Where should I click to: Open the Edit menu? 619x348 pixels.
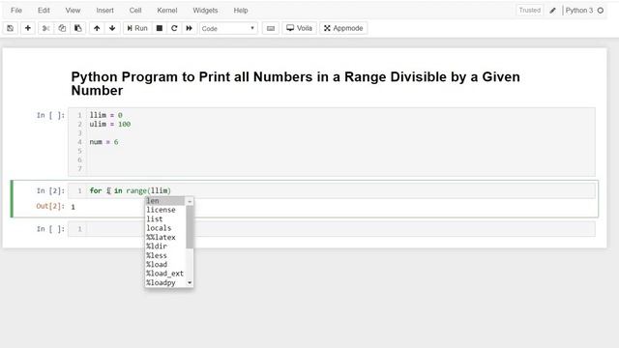pos(44,11)
